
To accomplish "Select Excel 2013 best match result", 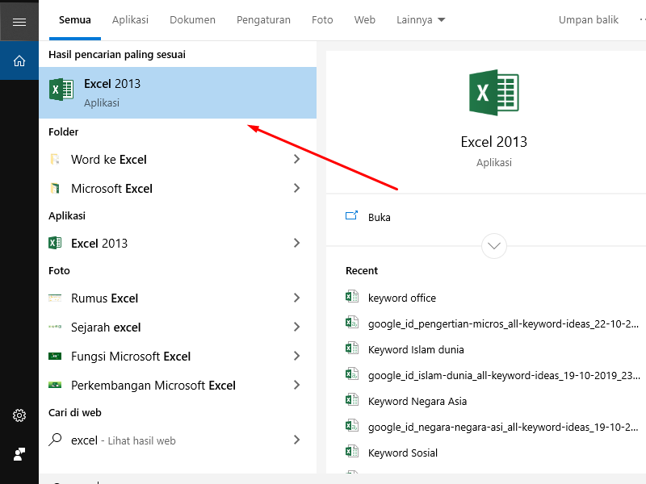I will tap(178, 93).
